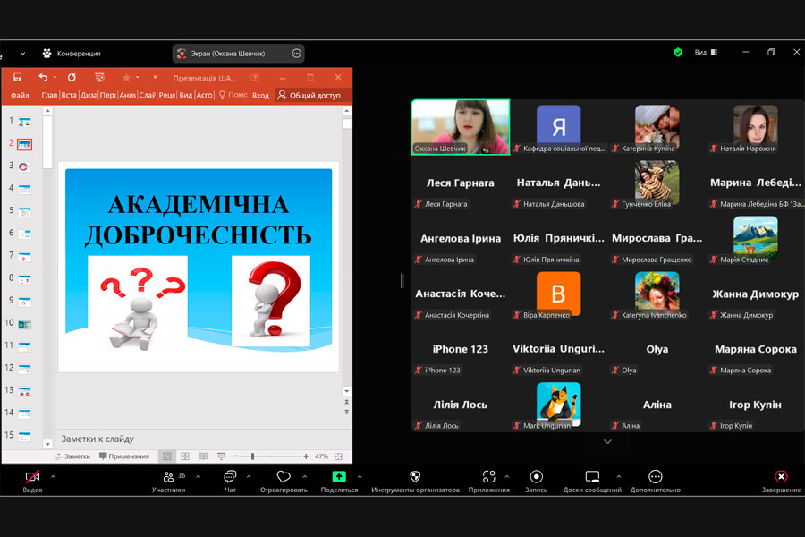805x537 pixels.
Task: Expand whiteboards options arrow
Action: point(619,477)
